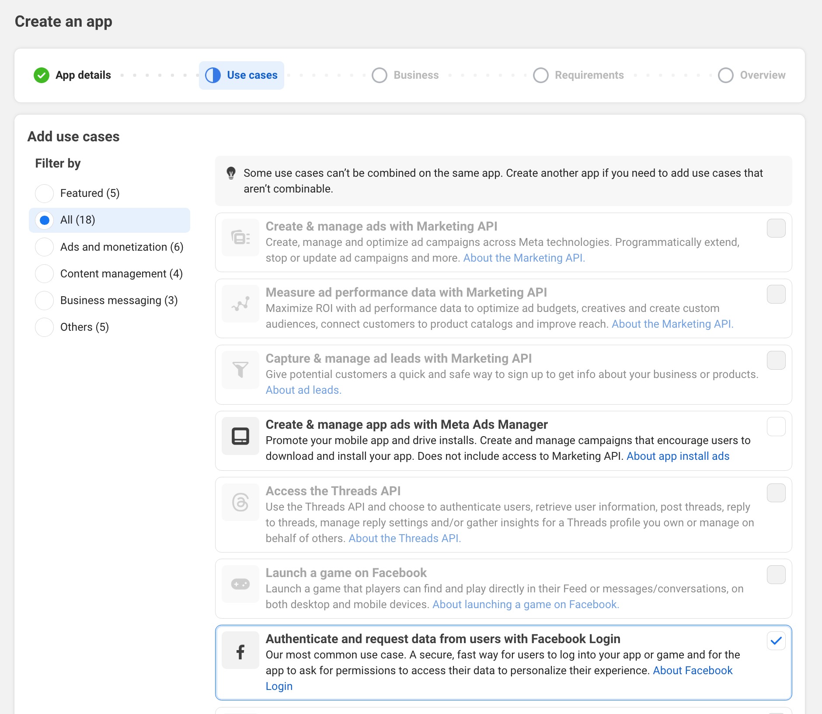Check Launch a game on Facebook checkbox
The width and height of the screenshot is (822, 714).
pyautogui.click(x=776, y=575)
